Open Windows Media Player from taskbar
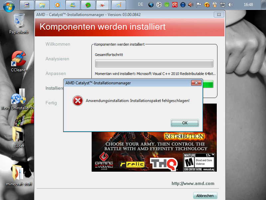Viewport: 266px width, 200px height. click(57, 5)
